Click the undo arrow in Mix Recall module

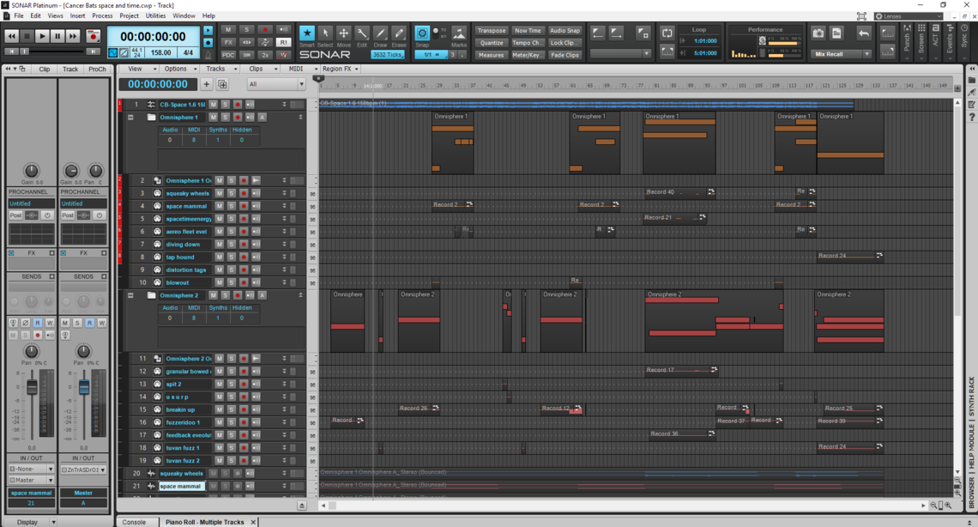pyautogui.click(x=864, y=33)
